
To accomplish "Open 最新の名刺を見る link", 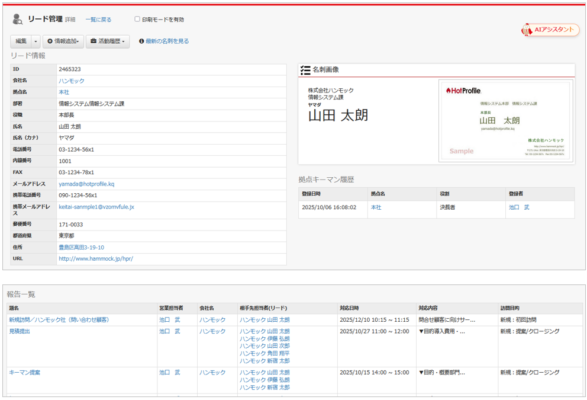I will coord(167,41).
